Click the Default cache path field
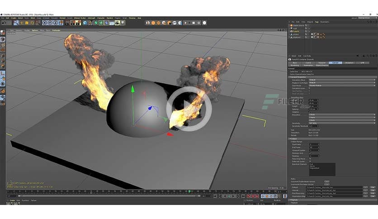The width and height of the screenshot is (378, 219). tap(334, 187)
